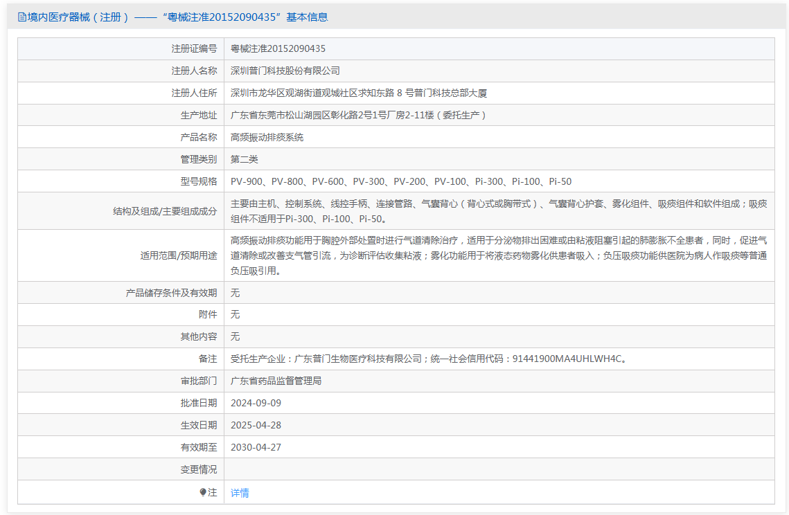Select the approval date 2024-09-09

pyautogui.click(x=256, y=403)
